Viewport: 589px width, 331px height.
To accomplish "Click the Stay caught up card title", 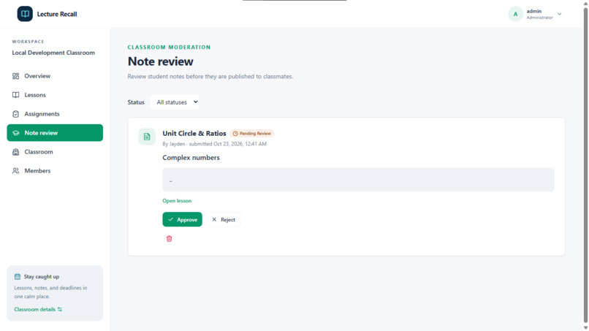I will pos(42,276).
